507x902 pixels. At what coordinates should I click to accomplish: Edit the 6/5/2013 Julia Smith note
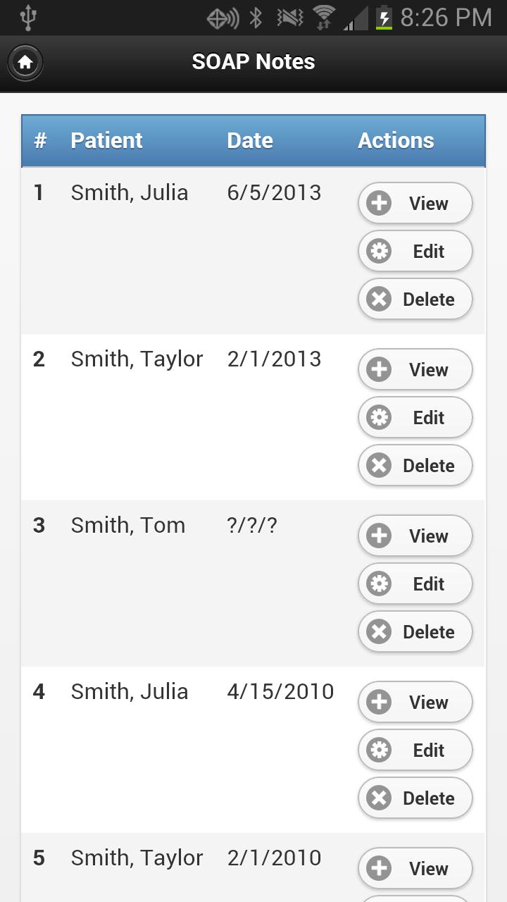click(415, 252)
